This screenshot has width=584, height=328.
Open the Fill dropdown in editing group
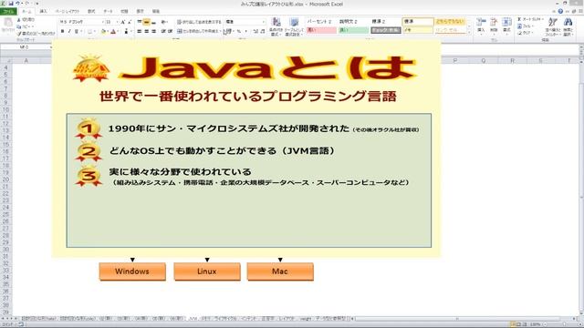click(x=533, y=26)
